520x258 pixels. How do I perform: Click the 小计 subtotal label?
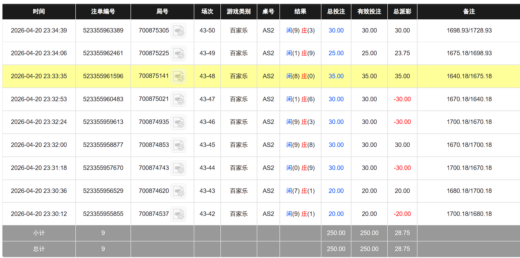click(x=39, y=233)
